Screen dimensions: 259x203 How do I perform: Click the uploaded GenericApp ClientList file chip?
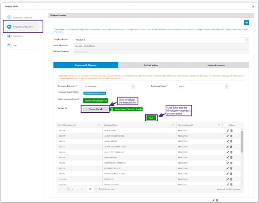tap(127, 109)
